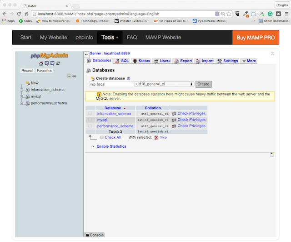Click the database name input field

111,84
